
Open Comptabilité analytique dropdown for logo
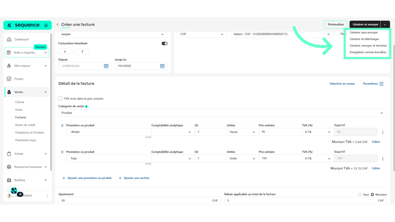173,158
